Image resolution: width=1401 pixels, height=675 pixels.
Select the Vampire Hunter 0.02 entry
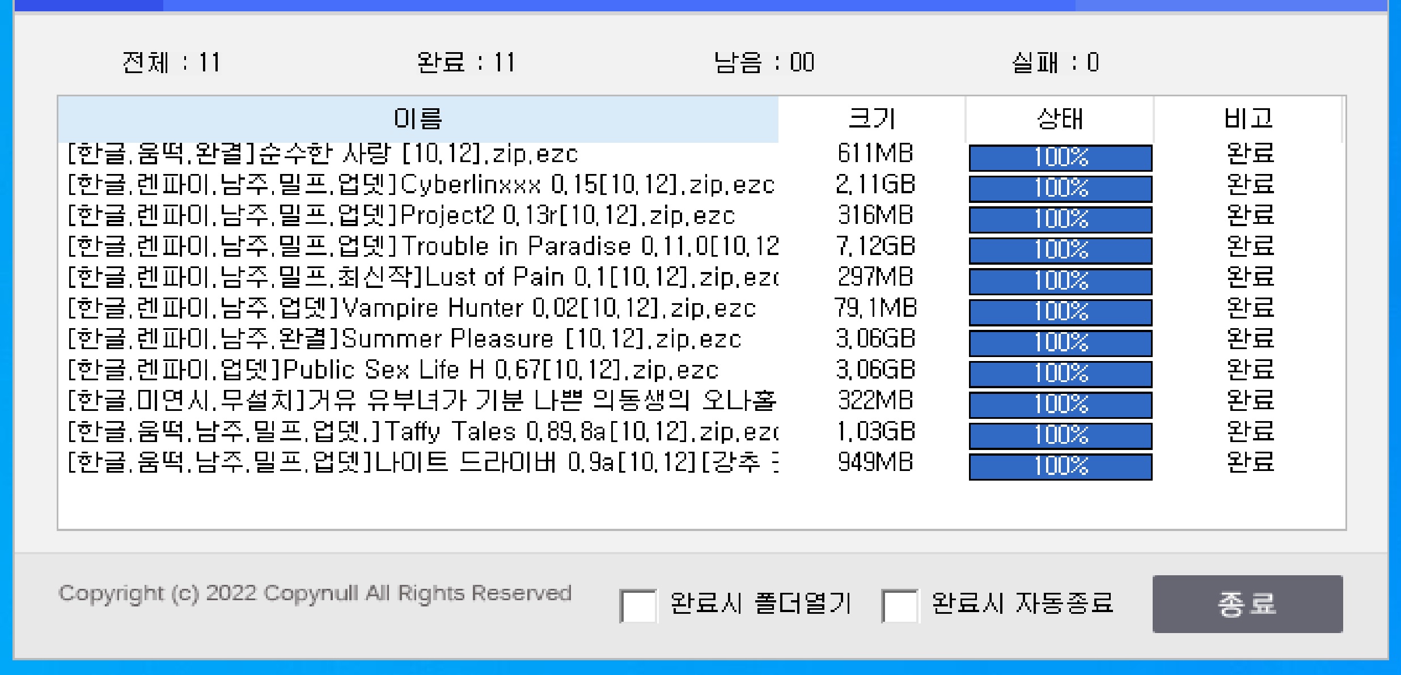click(x=397, y=309)
